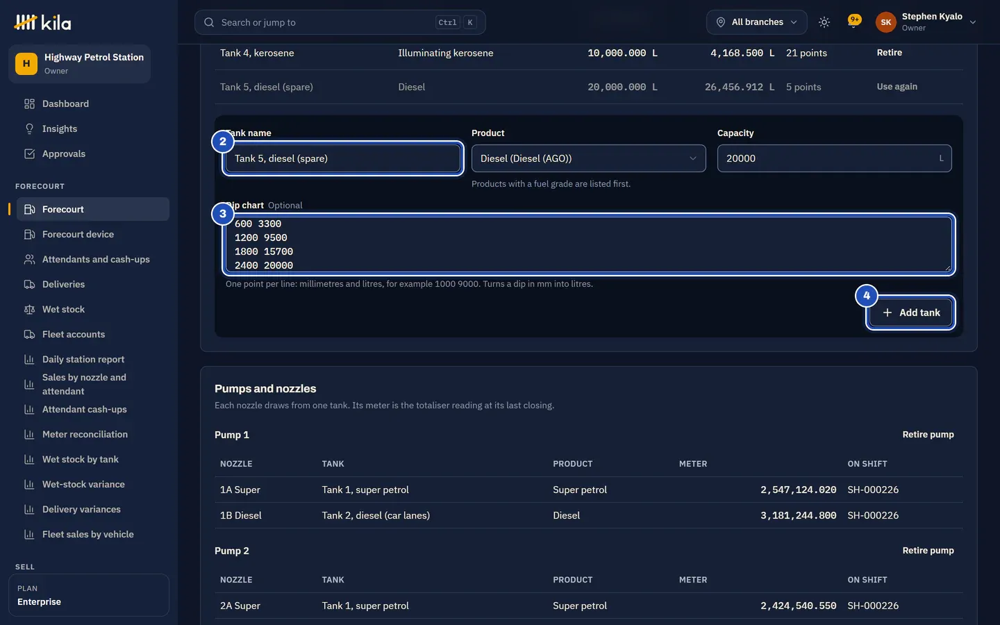The height and width of the screenshot is (625, 1000).
Task: Click the SK user avatar
Action: [x=886, y=22]
